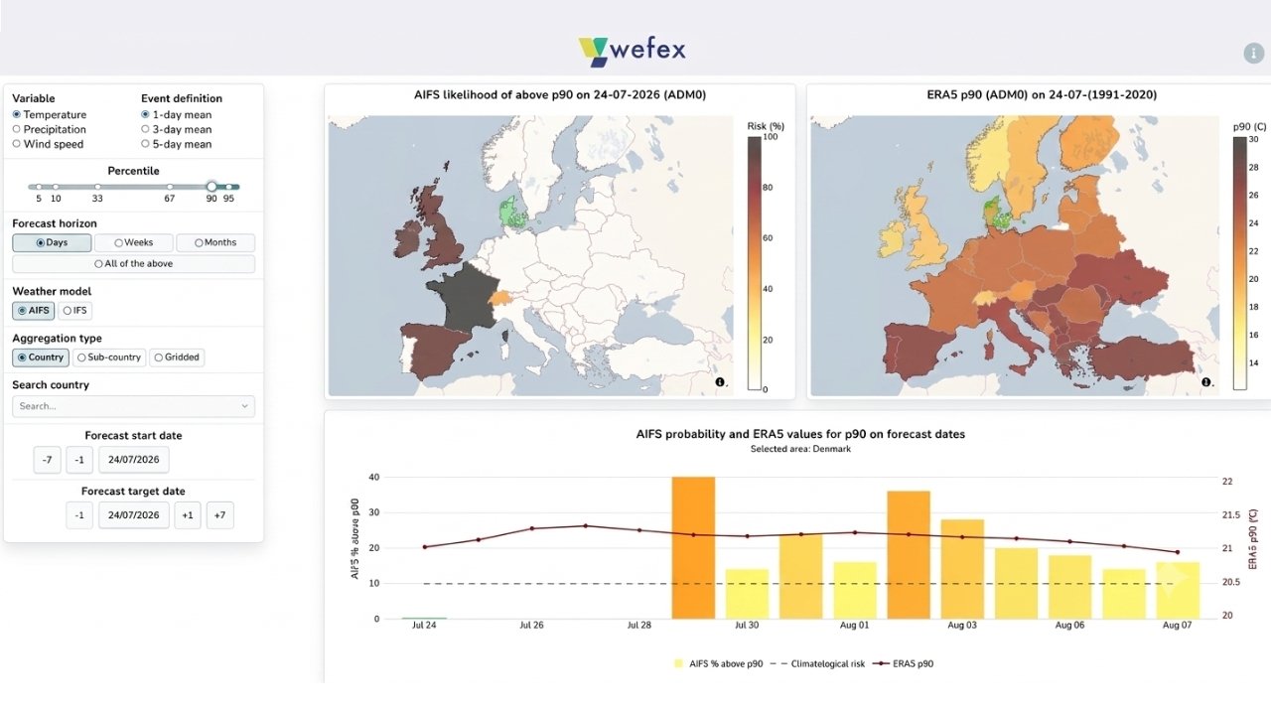Screen dimensions: 1271x715
Task: Choose the 3-day mean event definition
Action: (x=177, y=130)
